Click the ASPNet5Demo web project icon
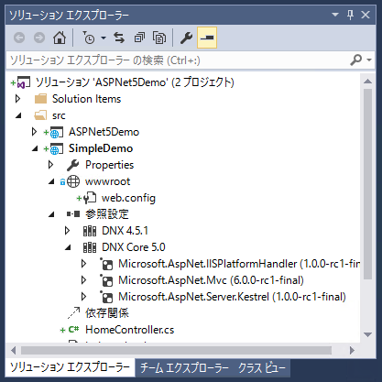The height and width of the screenshot is (382, 382). tap(56, 132)
